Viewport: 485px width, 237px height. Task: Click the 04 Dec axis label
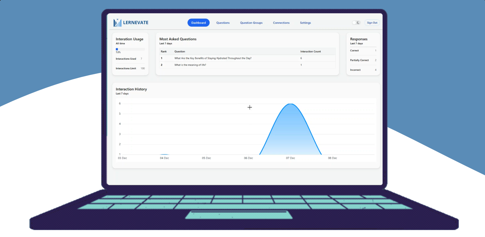point(165,158)
